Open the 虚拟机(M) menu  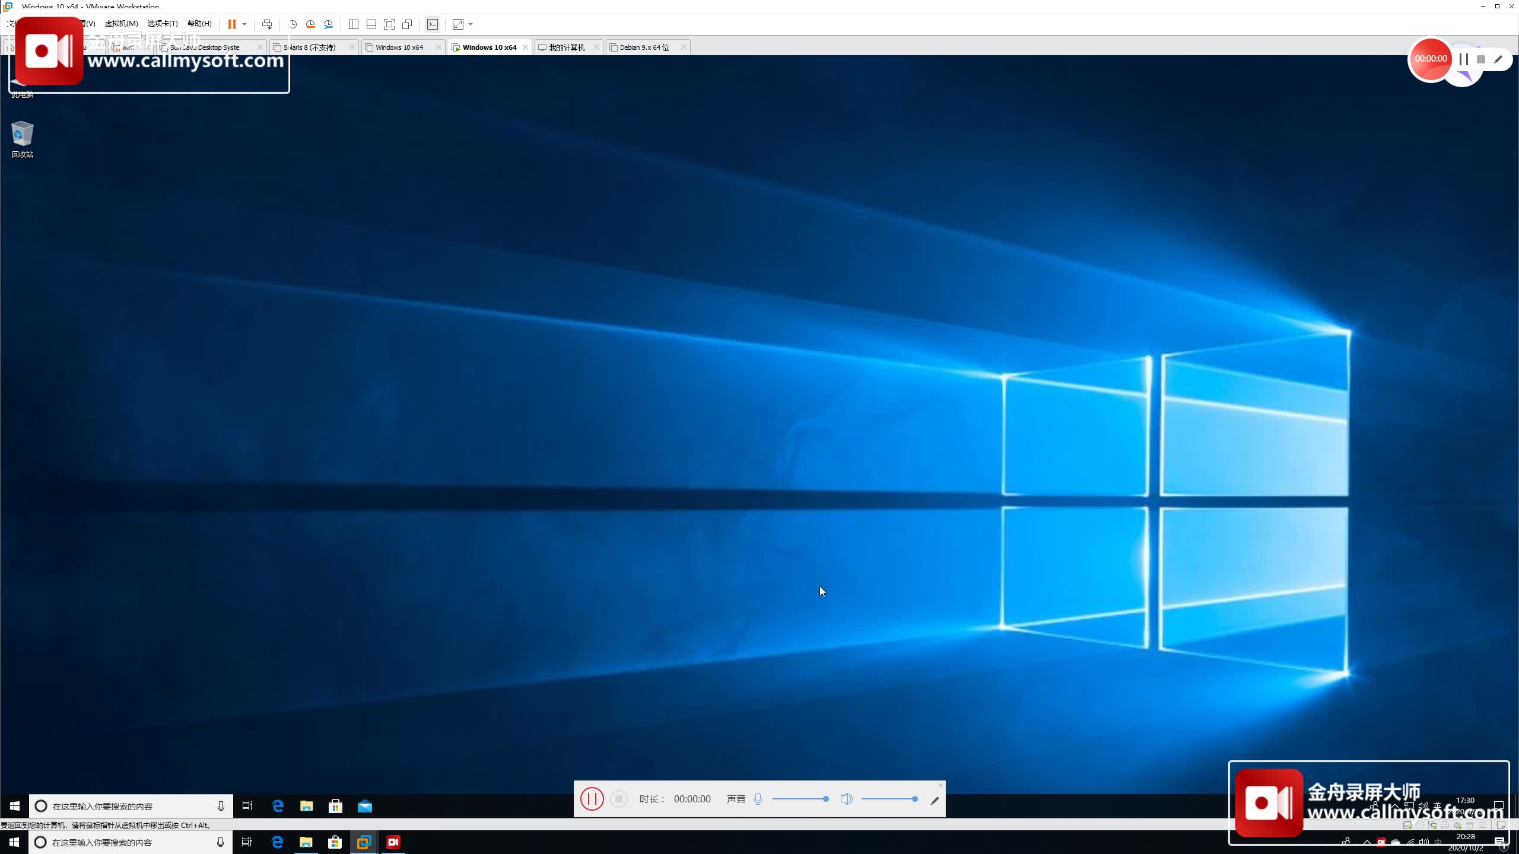click(x=122, y=24)
